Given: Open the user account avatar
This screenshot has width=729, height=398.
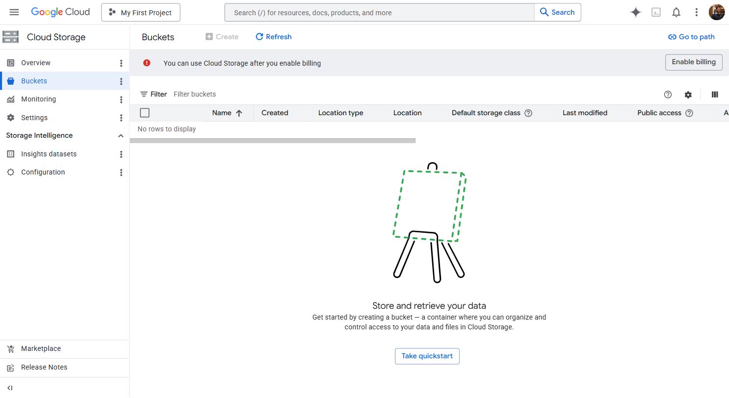Looking at the screenshot, I should [717, 12].
